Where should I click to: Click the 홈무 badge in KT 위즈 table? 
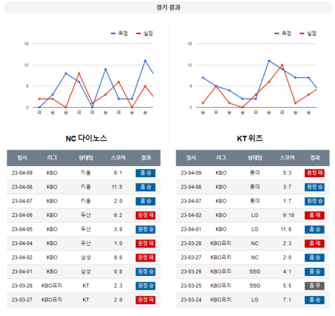[x=314, y=285]
